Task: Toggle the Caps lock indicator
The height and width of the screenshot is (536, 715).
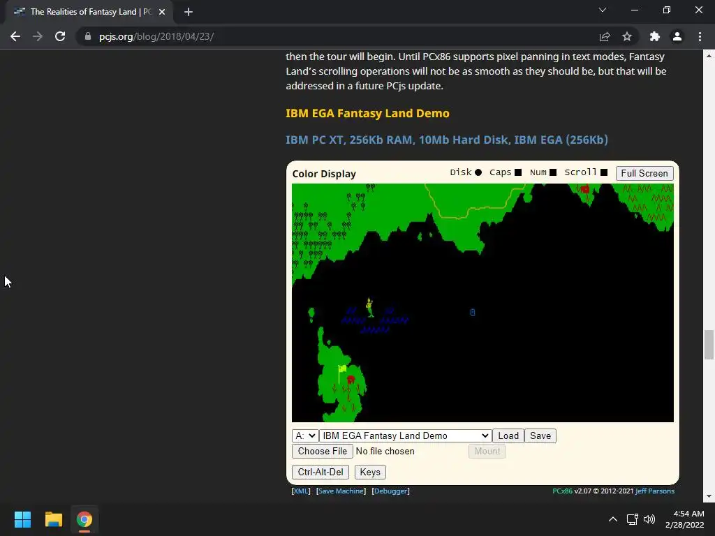Action: 518,172
